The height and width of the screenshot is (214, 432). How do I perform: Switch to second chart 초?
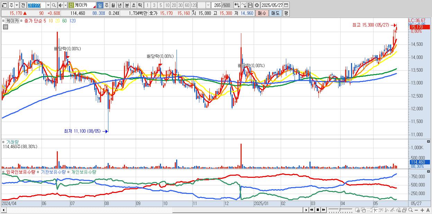tap(133, 5)
